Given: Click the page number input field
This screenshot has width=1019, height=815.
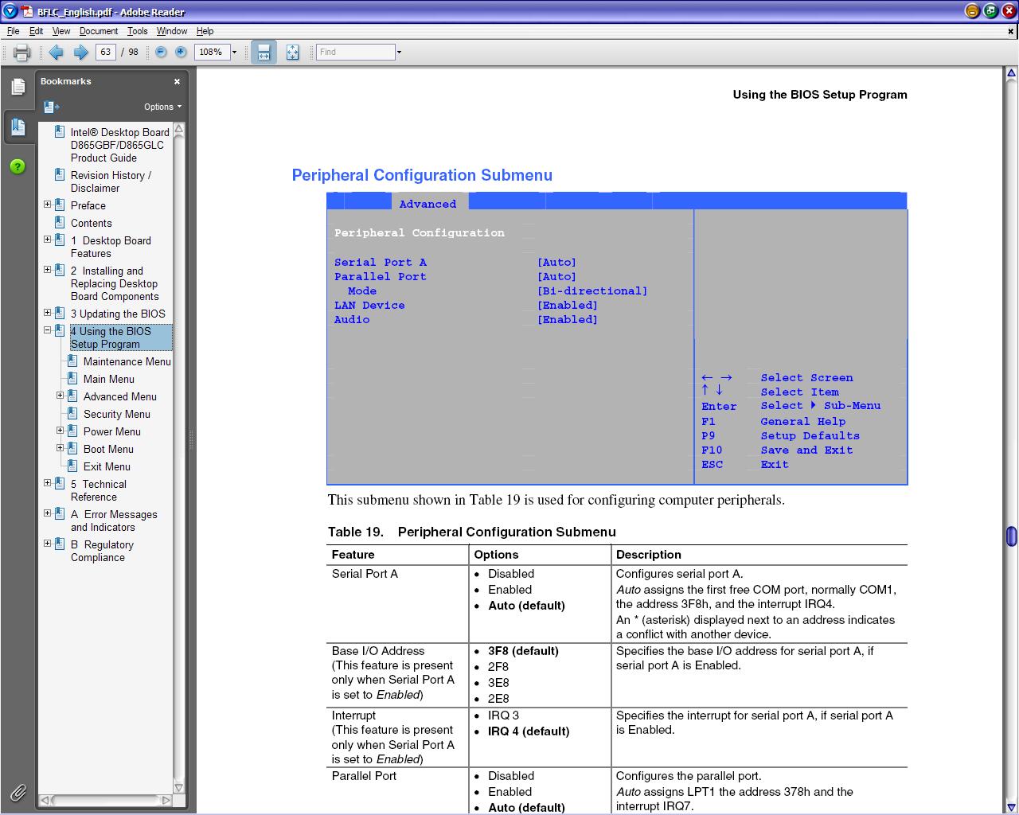Looking at the screenshot, I should click(106, 52).
